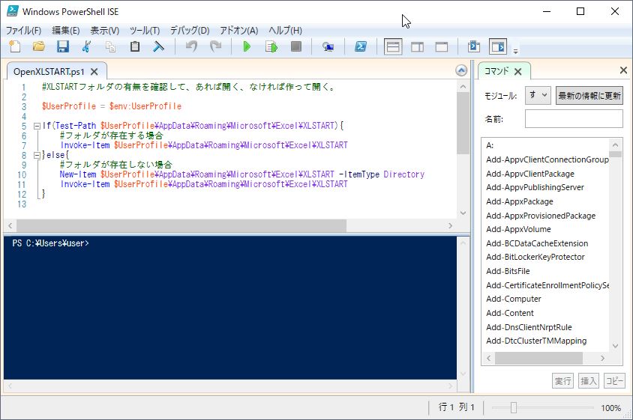Open the ヘルプ(H) menu
This screenshot has height=420, width=633.
pyautogui.click(x=286, y=30)
